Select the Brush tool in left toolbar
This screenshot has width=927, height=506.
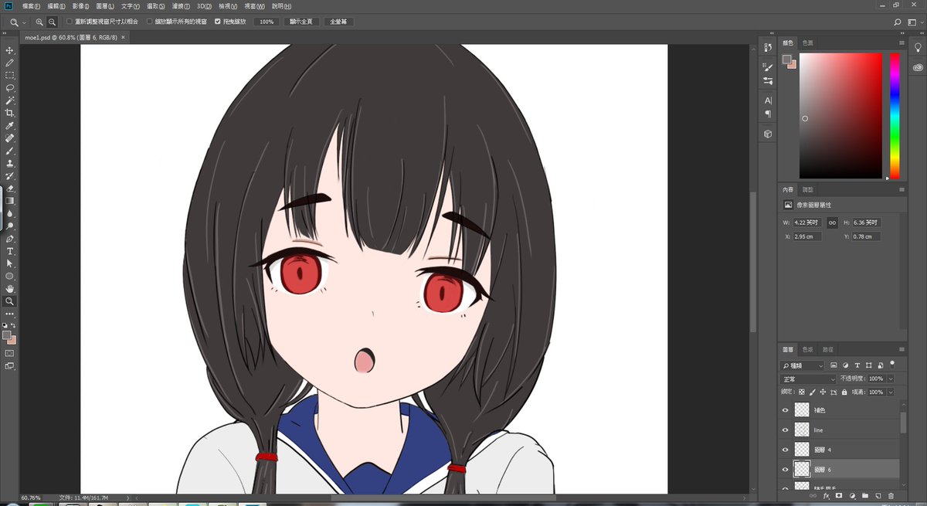coord(10,151)
